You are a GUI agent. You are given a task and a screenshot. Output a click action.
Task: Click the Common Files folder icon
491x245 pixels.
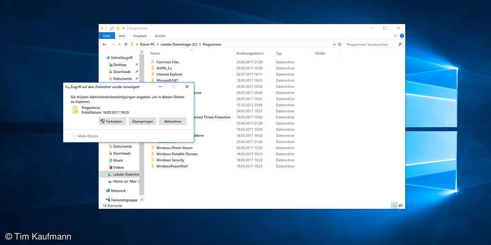pos(152,62)
